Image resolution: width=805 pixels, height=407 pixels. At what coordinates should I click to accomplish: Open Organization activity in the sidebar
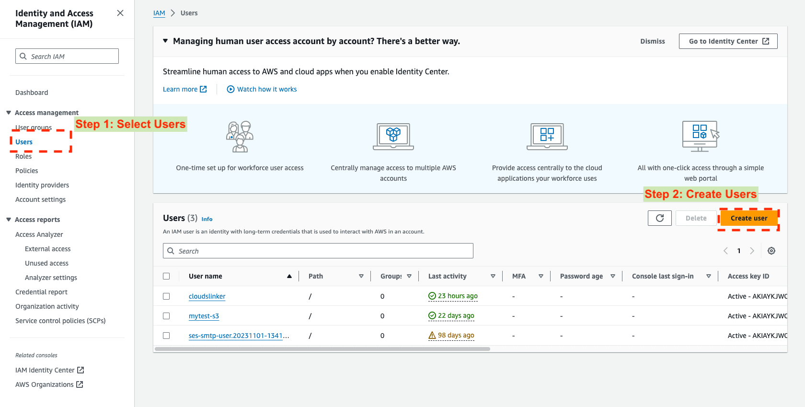(x=47, y=306)
